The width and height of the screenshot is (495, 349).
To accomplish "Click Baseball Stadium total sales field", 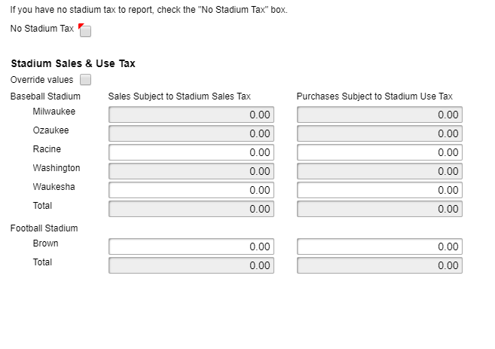I will (191, 209).
